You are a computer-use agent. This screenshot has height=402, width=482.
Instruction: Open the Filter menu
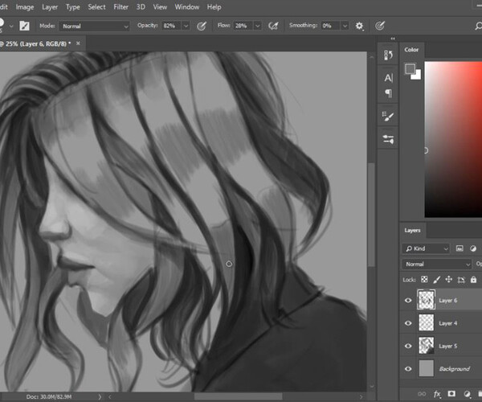click(x=120, y=7)
